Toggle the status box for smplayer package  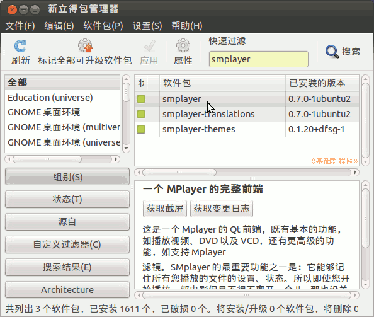click(x=141, y=99)
